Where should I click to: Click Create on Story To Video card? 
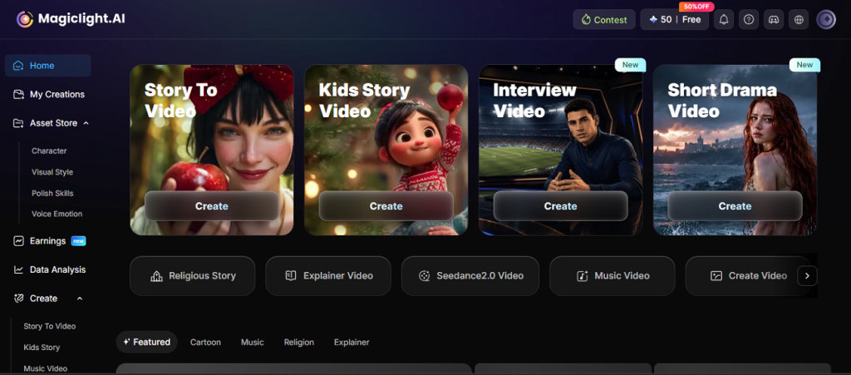pyautogui.click(x=212, y=206)
